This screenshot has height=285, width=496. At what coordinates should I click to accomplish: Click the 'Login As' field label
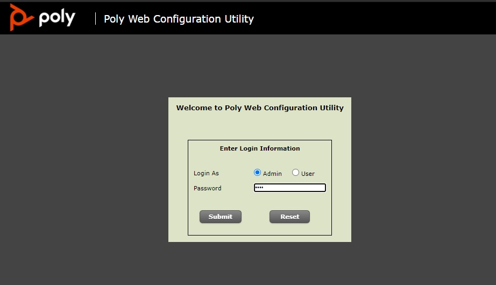206,173
